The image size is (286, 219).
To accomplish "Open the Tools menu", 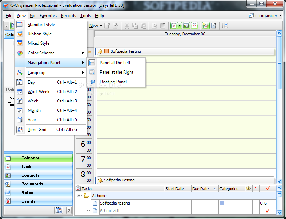I will [85, 16].
